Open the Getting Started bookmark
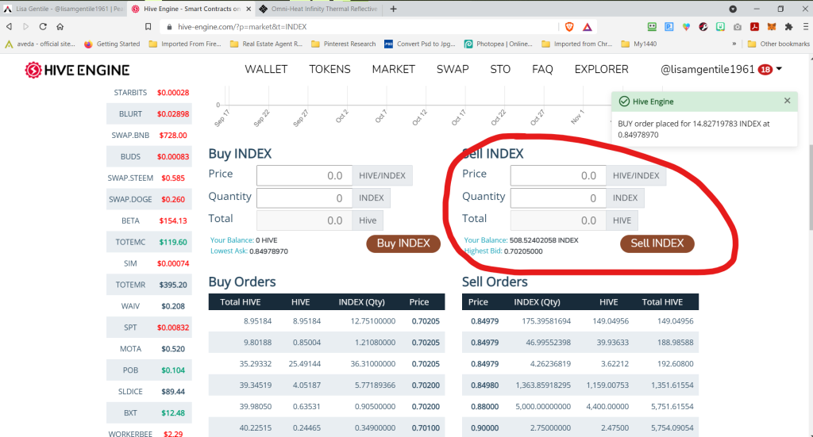Viewport: 813px width, 437px height. [112, 44]
